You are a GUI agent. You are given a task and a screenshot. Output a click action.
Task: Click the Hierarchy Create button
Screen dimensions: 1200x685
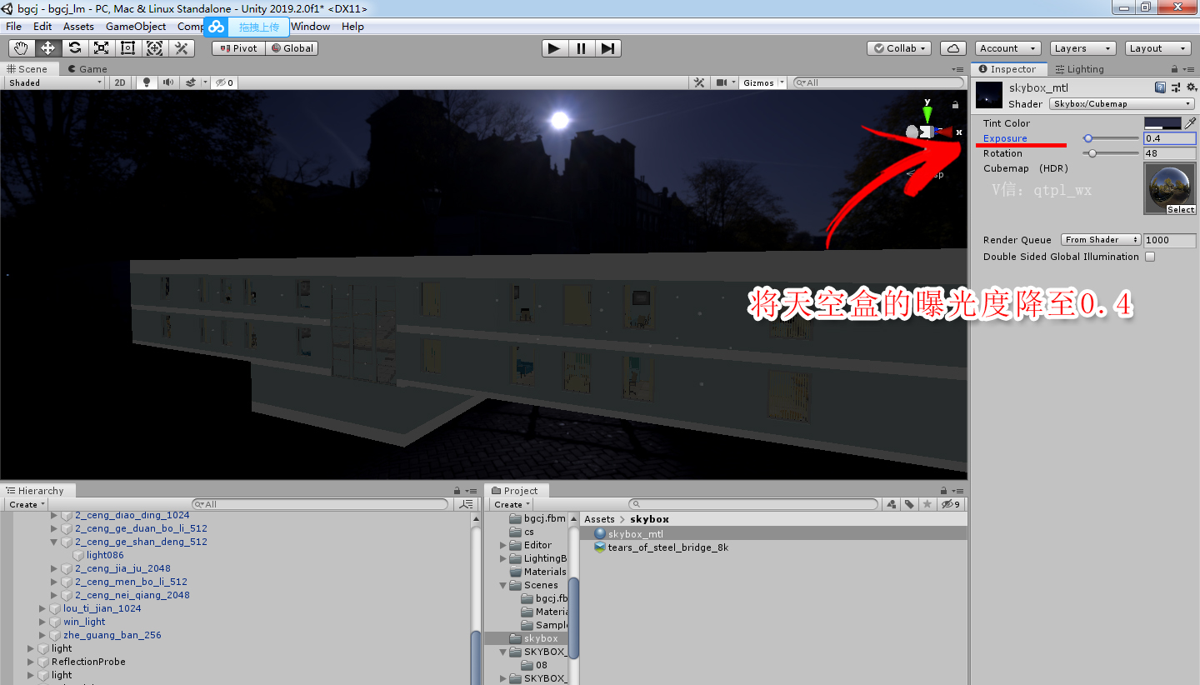(27, 504)
